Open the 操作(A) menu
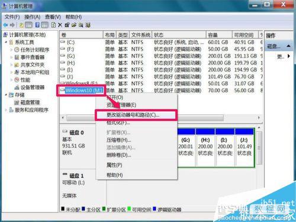Screen dimensions: 296x222 coord(33,17)
